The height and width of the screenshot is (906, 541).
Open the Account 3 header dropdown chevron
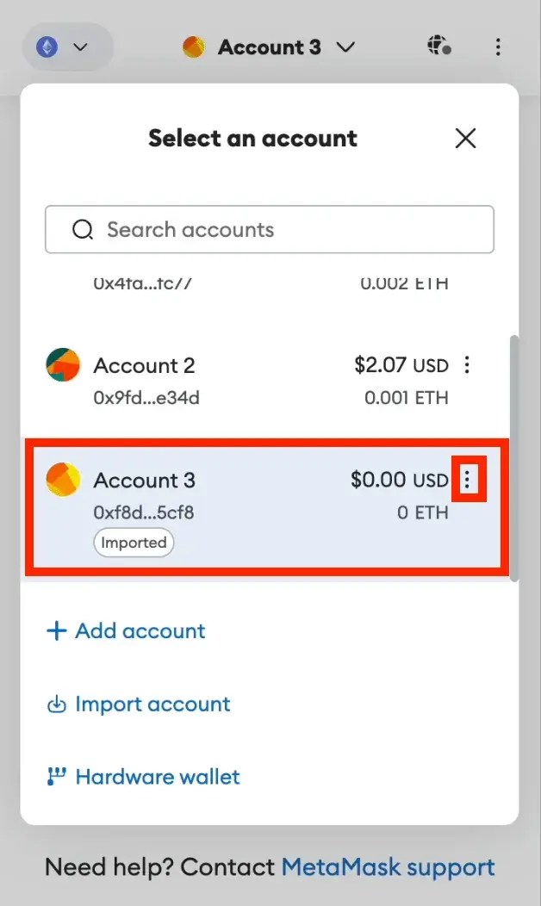[x=345, y=47]
